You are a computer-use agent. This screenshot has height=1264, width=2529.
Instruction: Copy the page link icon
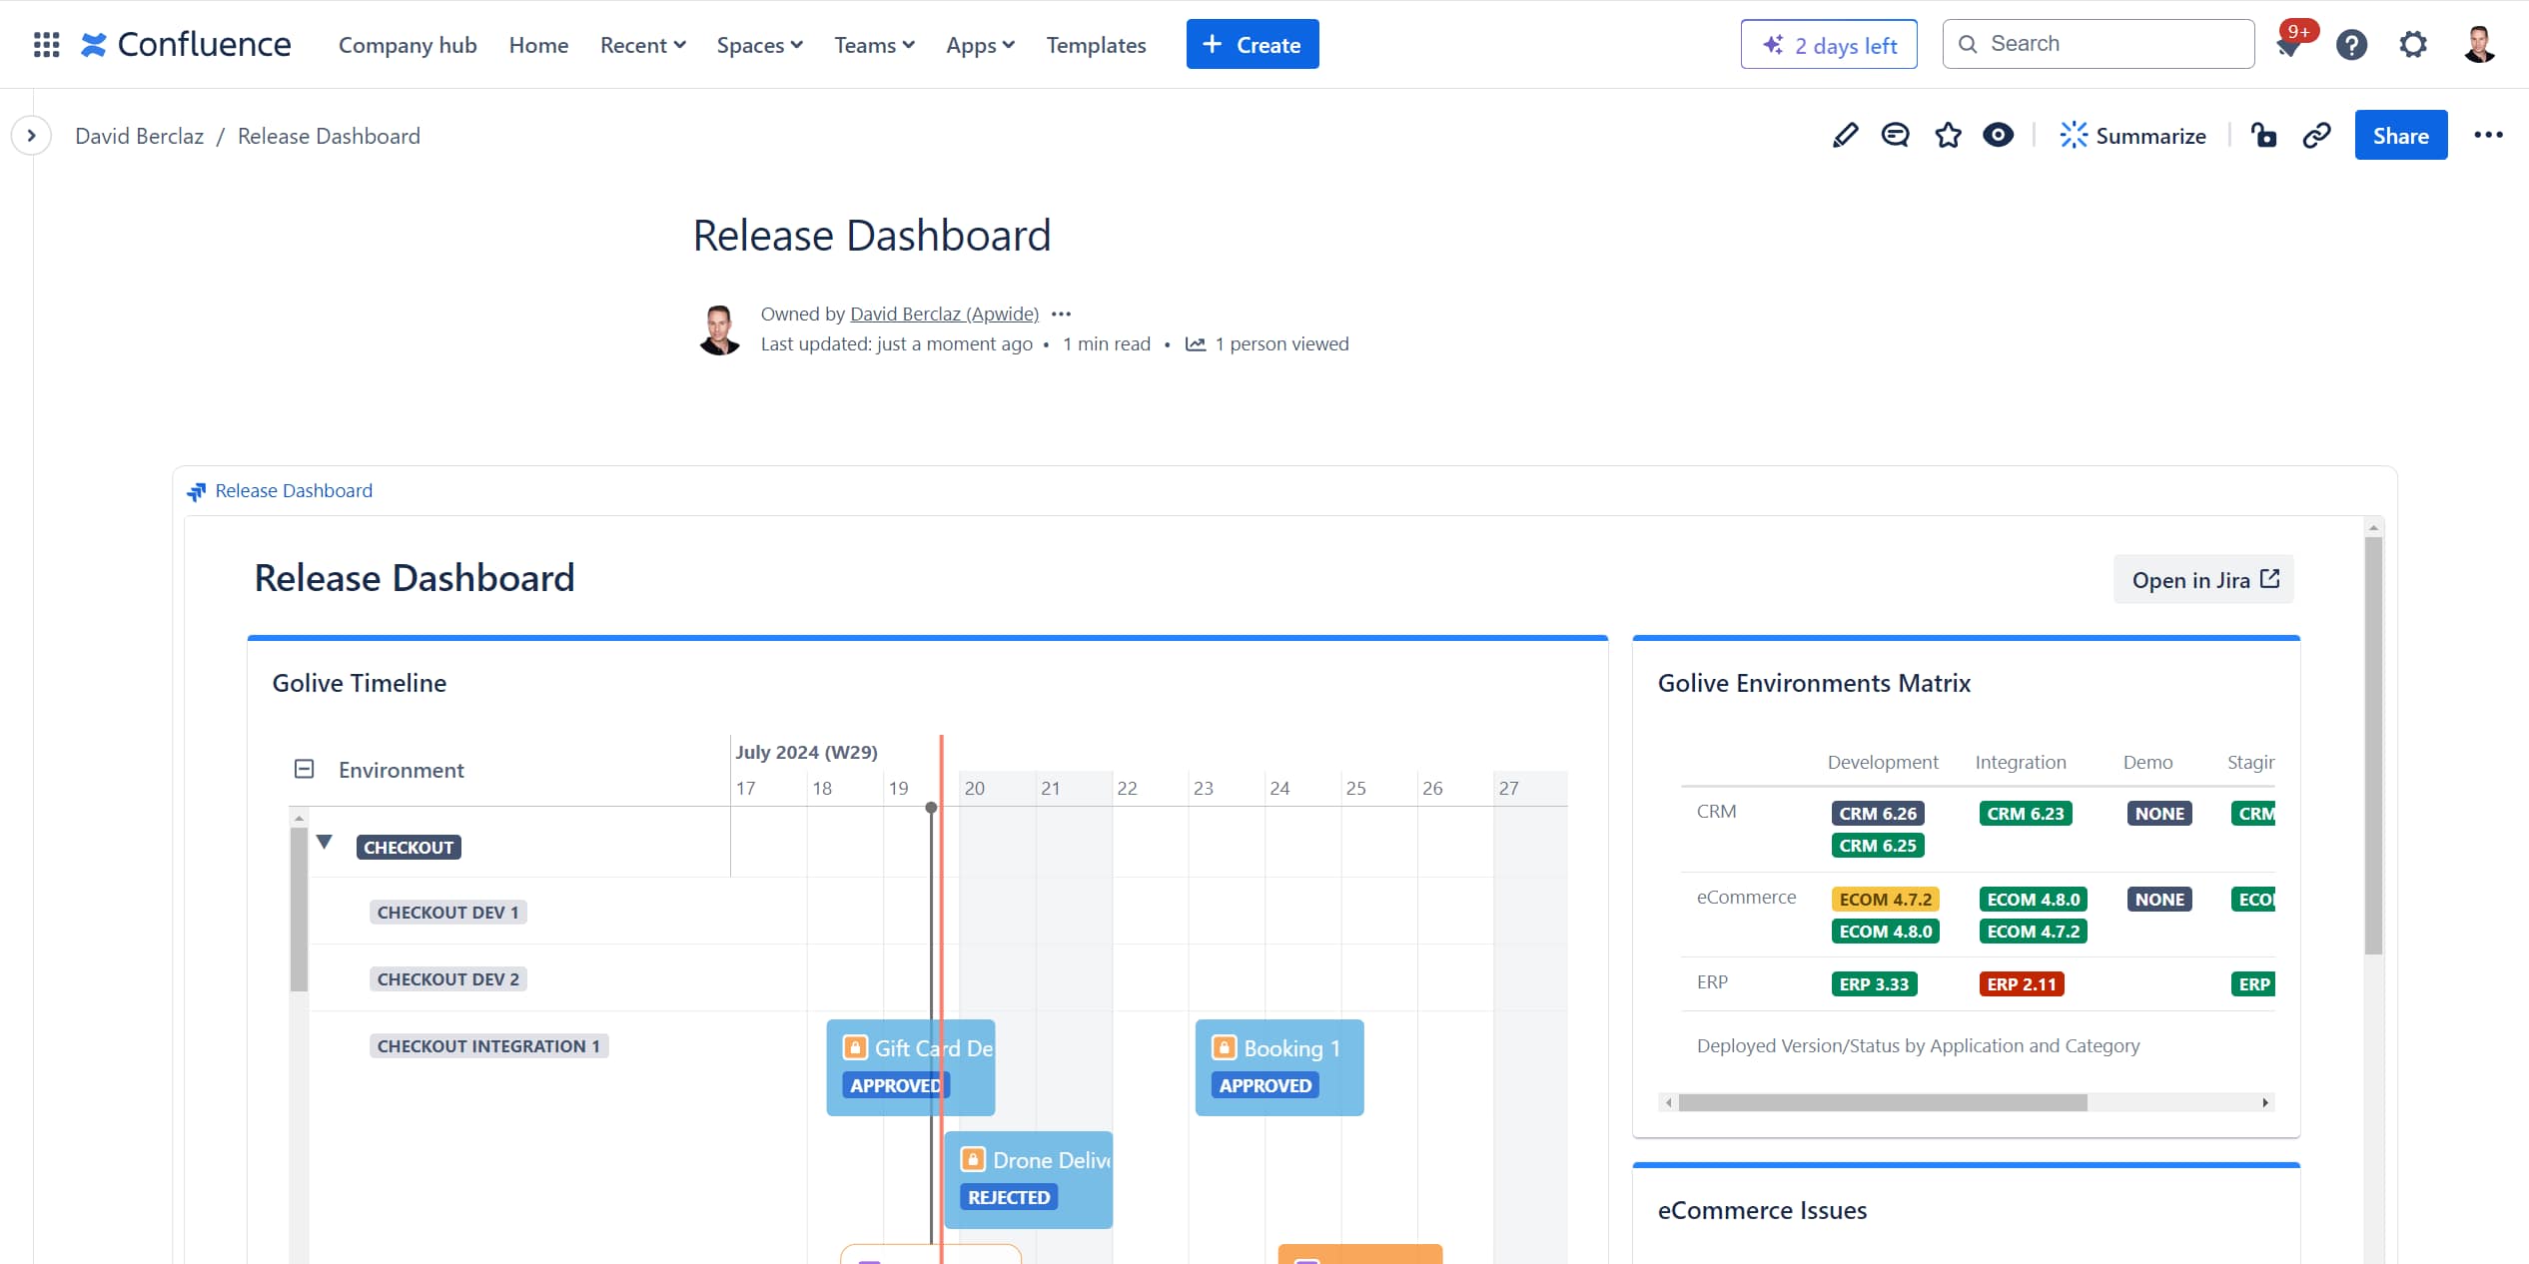coord(2316,135)
